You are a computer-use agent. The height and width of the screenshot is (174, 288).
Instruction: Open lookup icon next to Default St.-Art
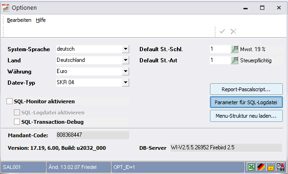click(x=235, y=60)
